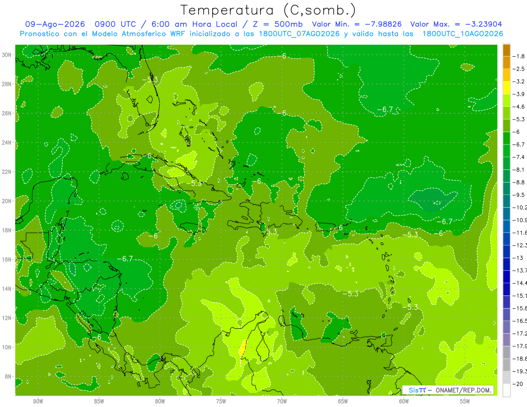The width and height of the screenshot is (527, 407).
Task: Pick the colorbar swatch between -8.1 and -8.8
Action: click(506, 176)
